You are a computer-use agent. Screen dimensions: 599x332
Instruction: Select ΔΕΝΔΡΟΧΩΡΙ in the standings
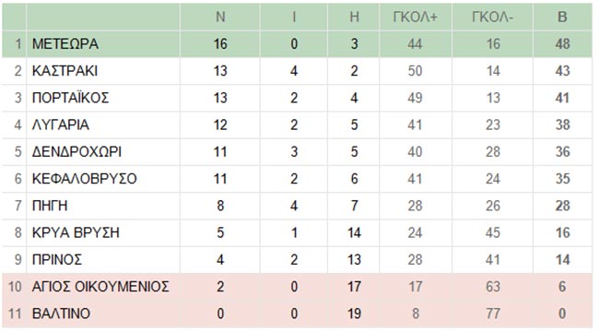click(x=76, y=152)
